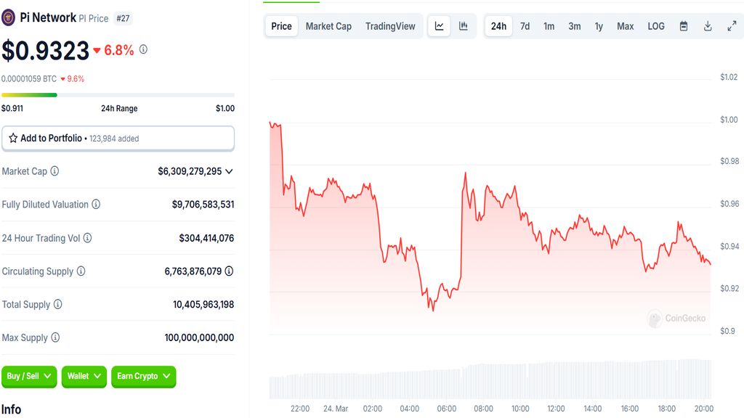Open the Wallet dropdown button
The height and width of the screenshot is (418, 744).
(x=84, y=376)
